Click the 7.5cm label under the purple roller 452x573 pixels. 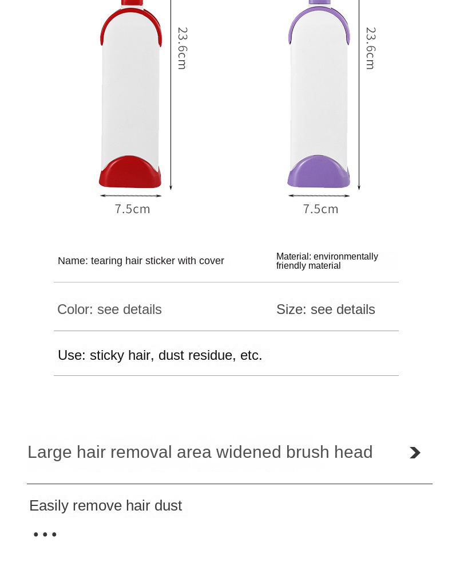[x=320, y=209]
